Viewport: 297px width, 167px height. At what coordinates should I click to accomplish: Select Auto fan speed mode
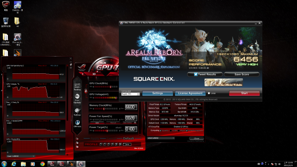pyautogui.click(x=97, y=122)
